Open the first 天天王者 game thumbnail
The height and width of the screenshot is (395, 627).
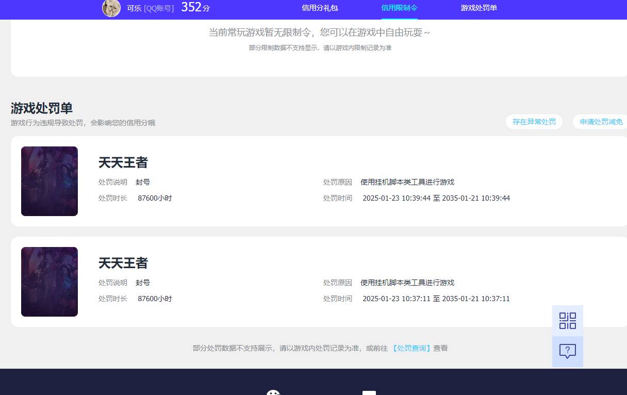click(x=49, y=181)
